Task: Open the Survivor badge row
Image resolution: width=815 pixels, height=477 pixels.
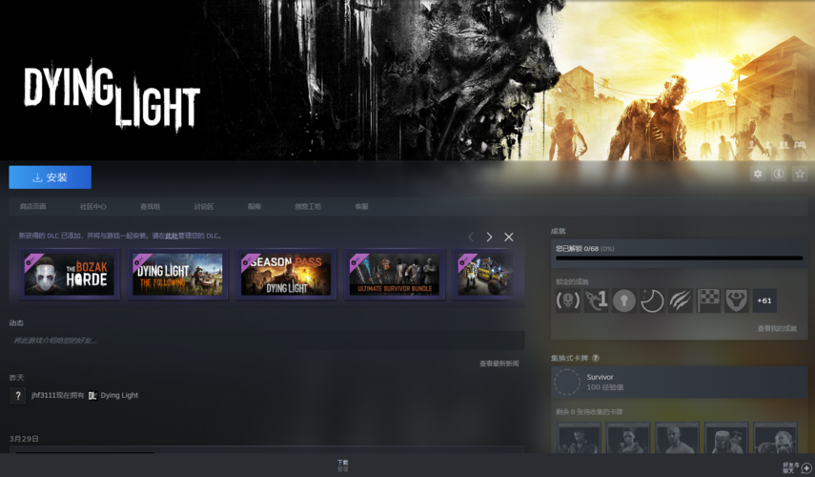Action: click(680, 382)
